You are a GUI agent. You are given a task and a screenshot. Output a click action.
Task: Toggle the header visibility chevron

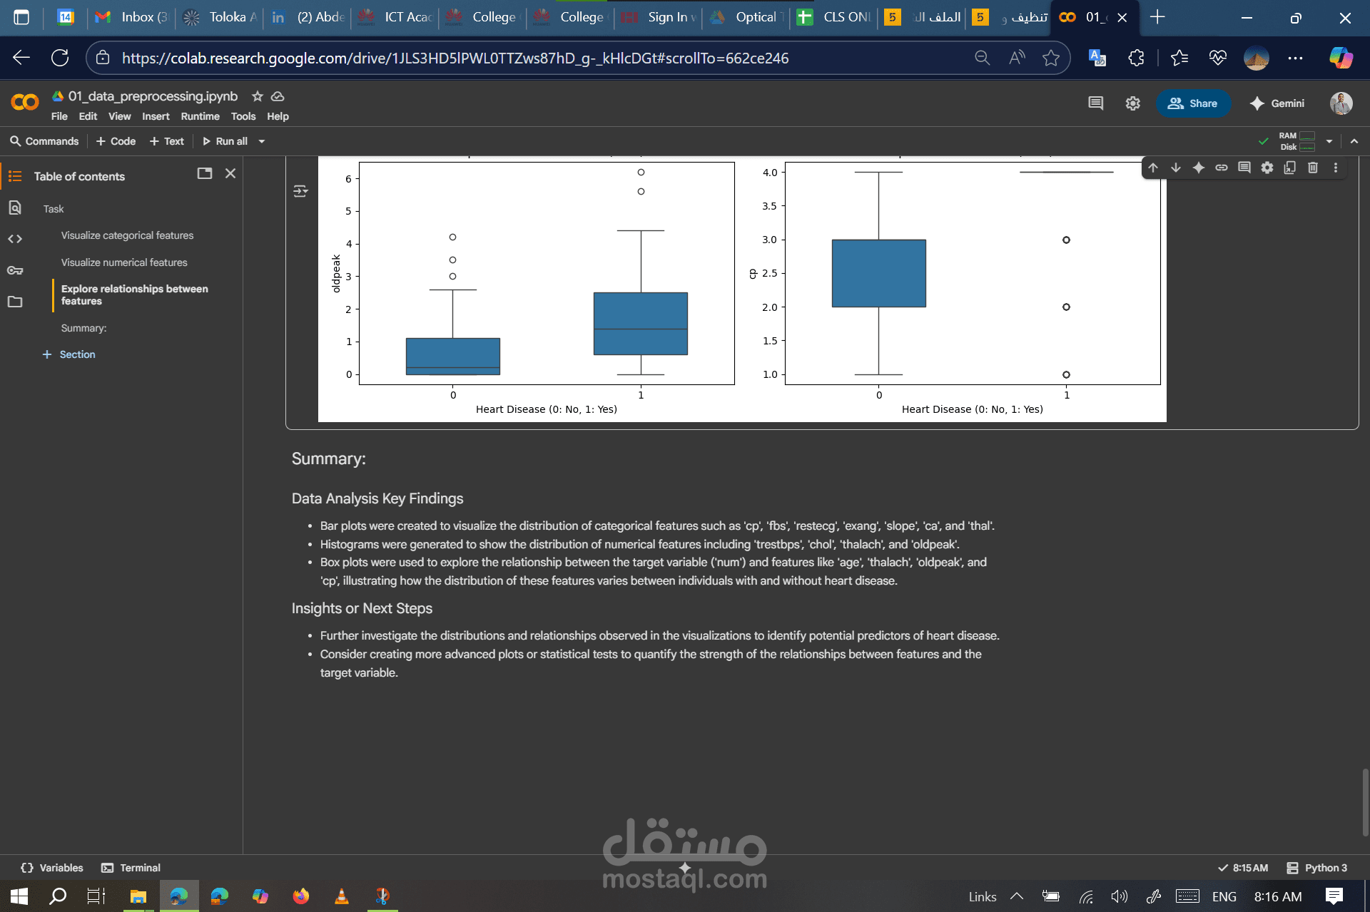(1354, 141)
